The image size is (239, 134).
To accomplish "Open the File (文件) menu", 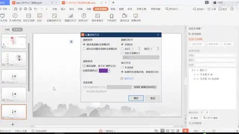I will tap(4, 9).
